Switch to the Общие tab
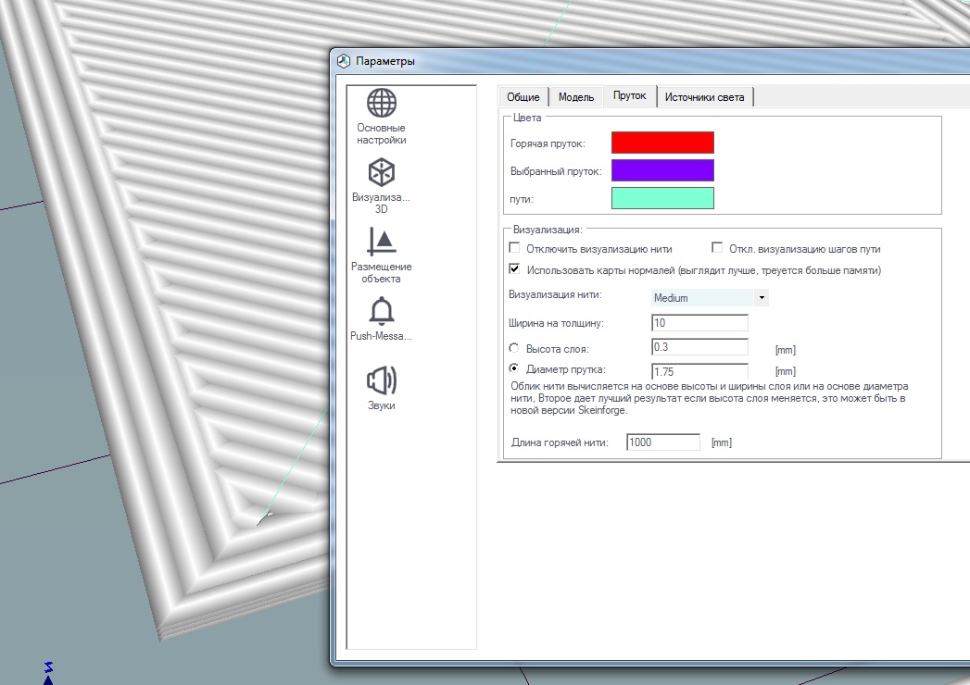The image size is (970, 685). pyautogui.click(x=523, y=97)
